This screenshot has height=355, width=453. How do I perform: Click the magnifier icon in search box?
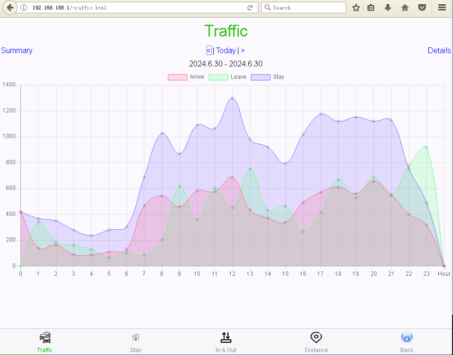pos(267,8)
